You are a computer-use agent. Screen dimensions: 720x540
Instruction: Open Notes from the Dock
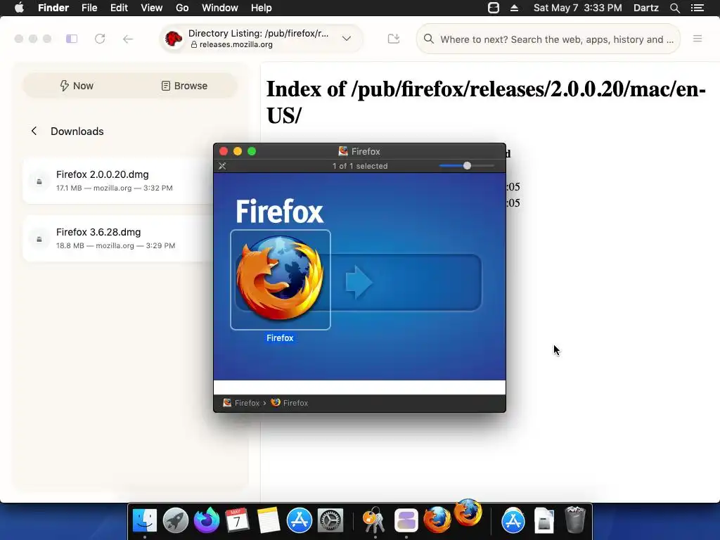(x=268, y=521)
